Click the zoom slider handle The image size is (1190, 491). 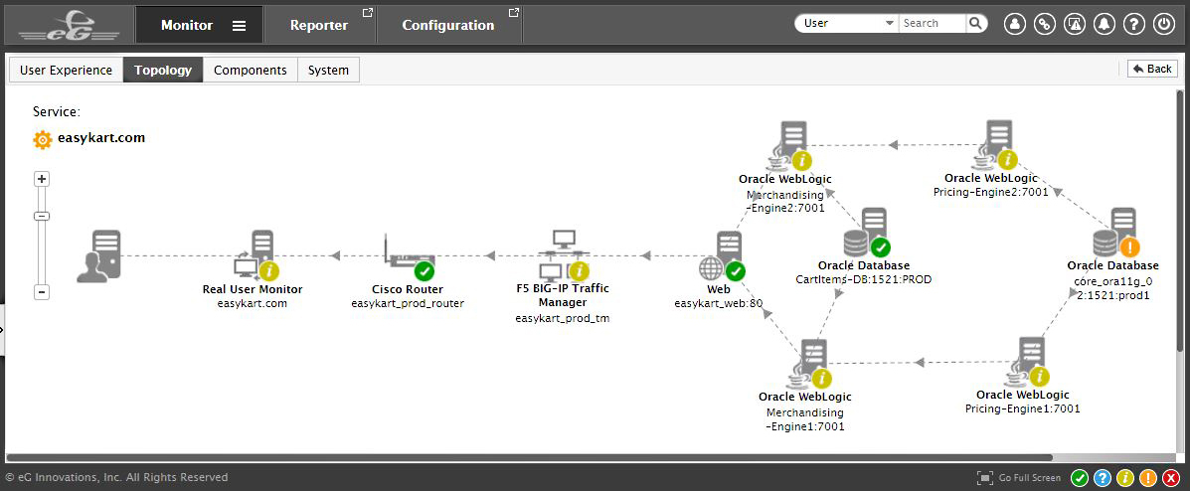43,217
